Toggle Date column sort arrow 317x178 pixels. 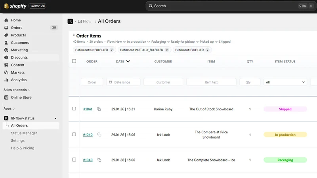pos(128,61)
